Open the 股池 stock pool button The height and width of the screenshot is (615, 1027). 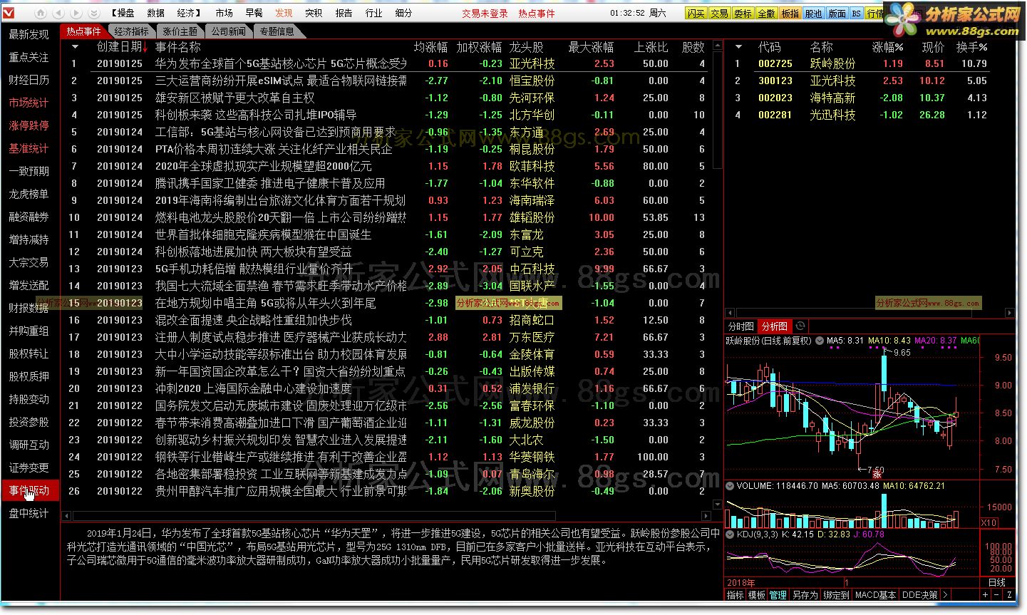pos(813,14)
